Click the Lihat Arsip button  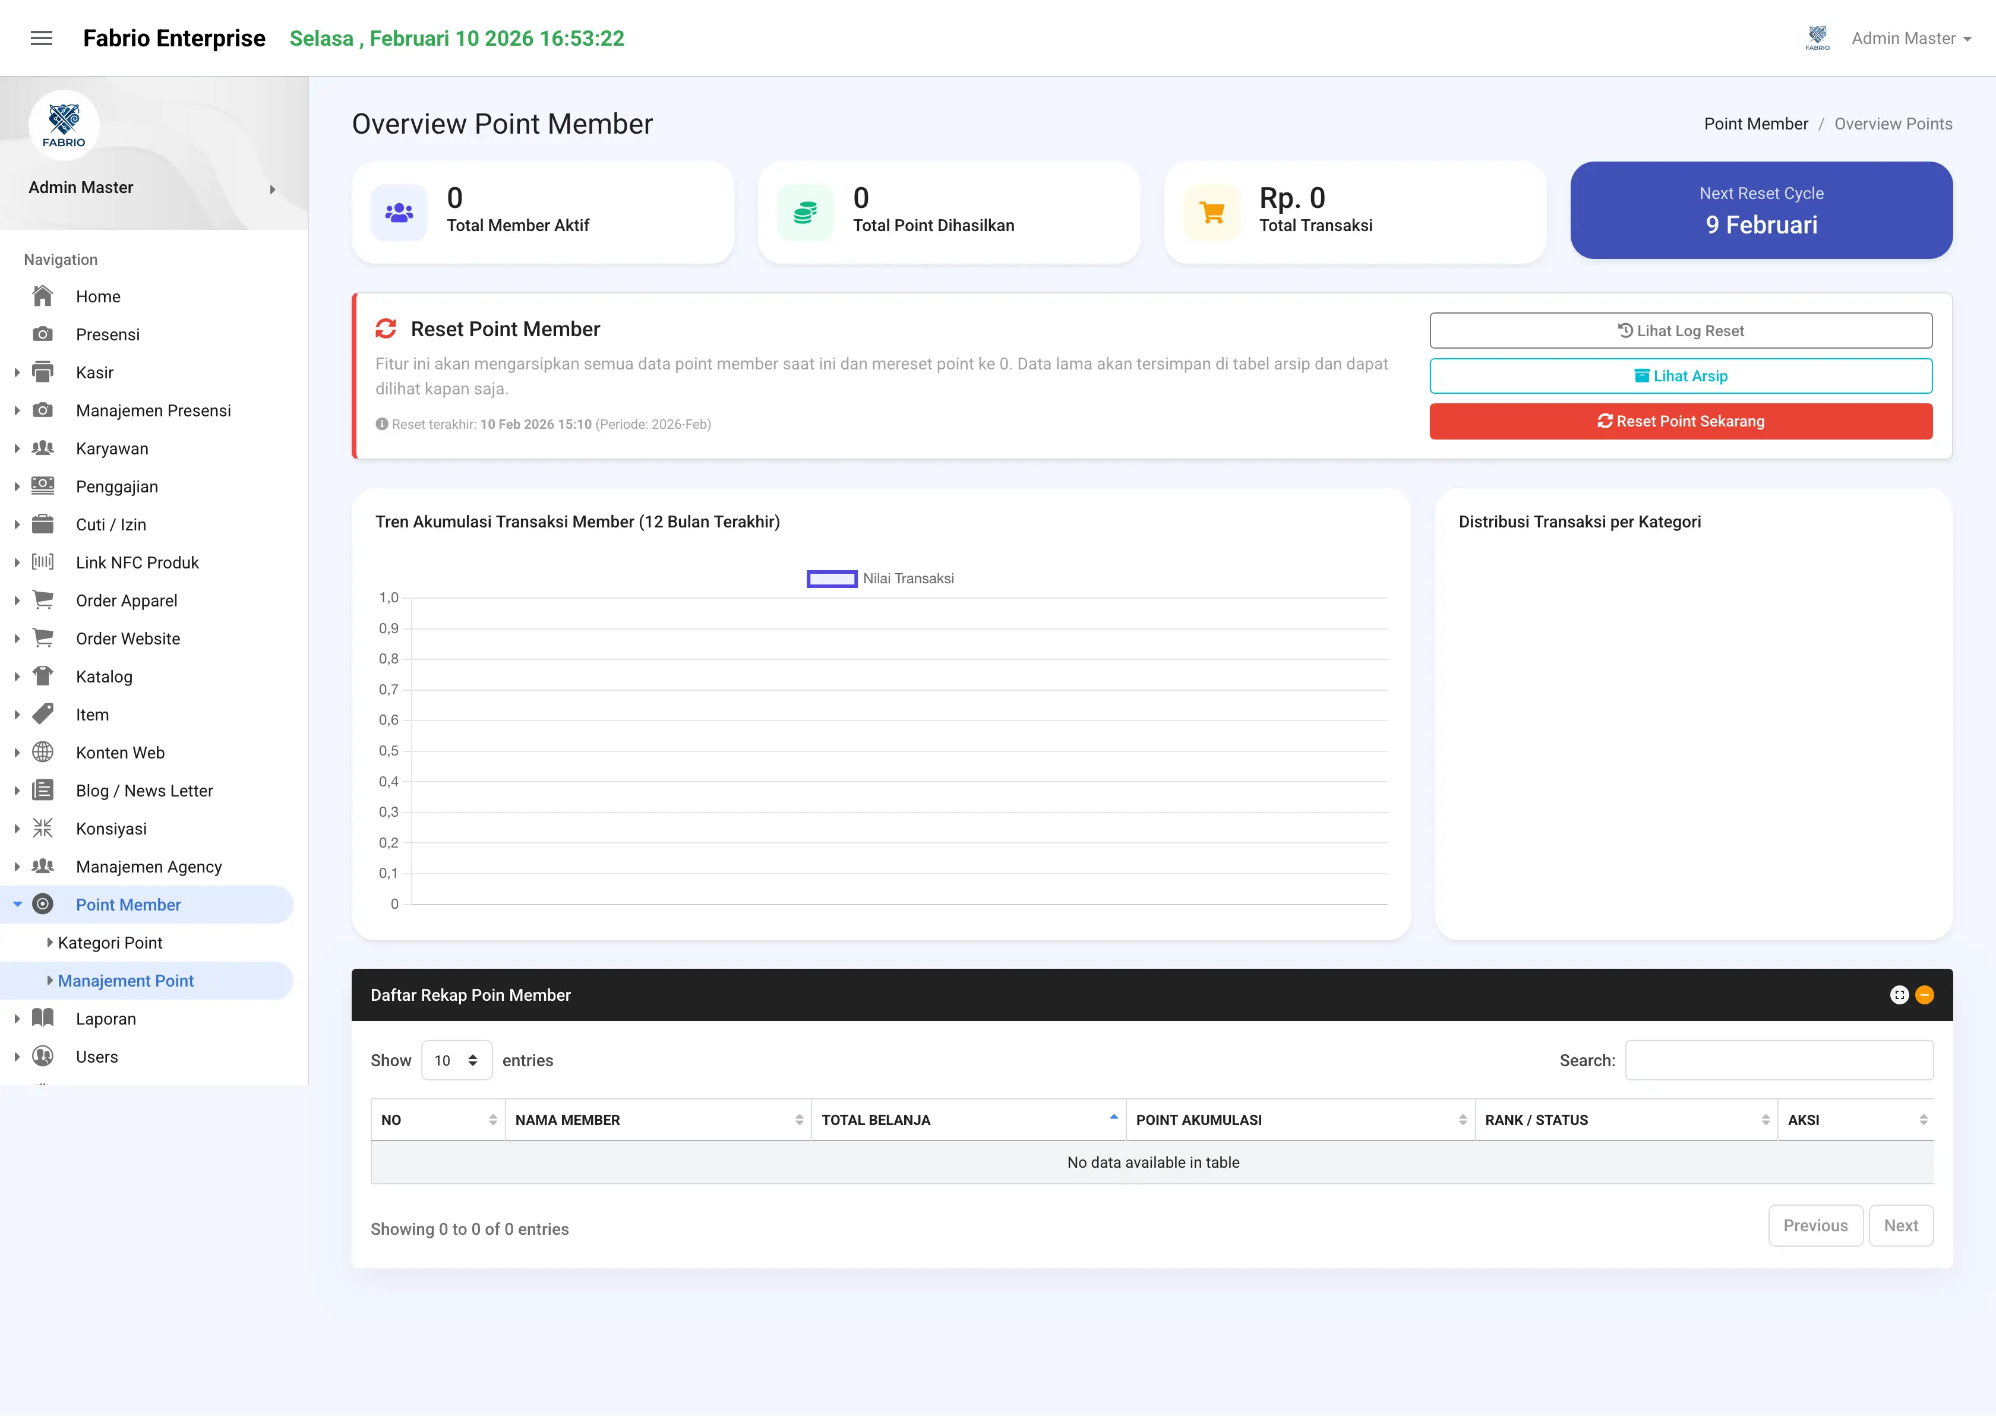[1681, 376]
